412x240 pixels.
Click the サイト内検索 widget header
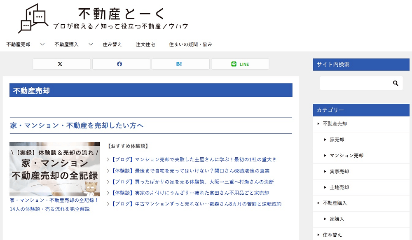(x=361, y=65)
